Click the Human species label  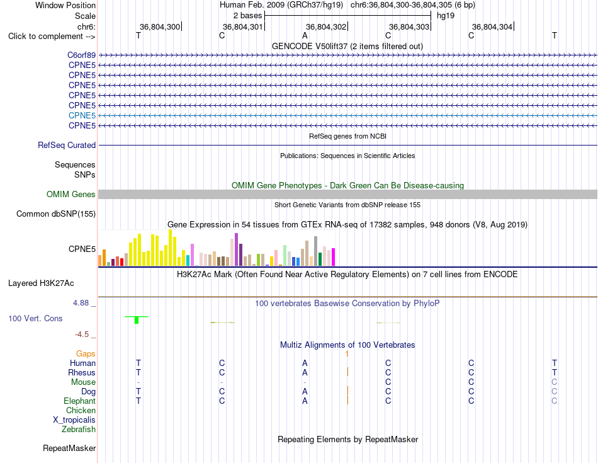(x=82, y=363)
